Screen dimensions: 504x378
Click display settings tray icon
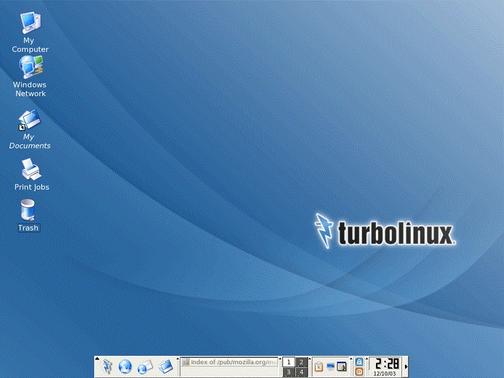pos(330,368)
